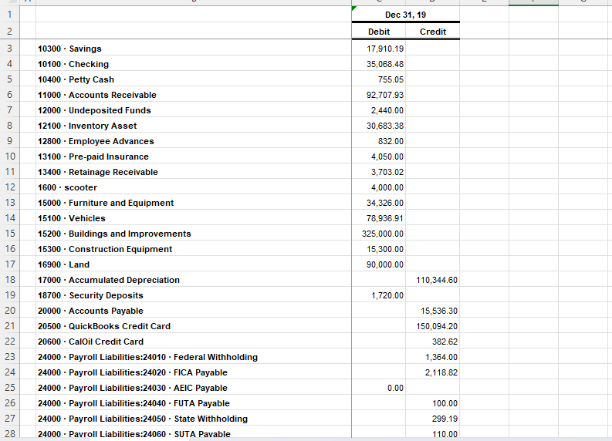Viewport: 612px width, 441px height.
Task: Select '20600 · CalOil Credit Card' cell
Action: [194, 342]
